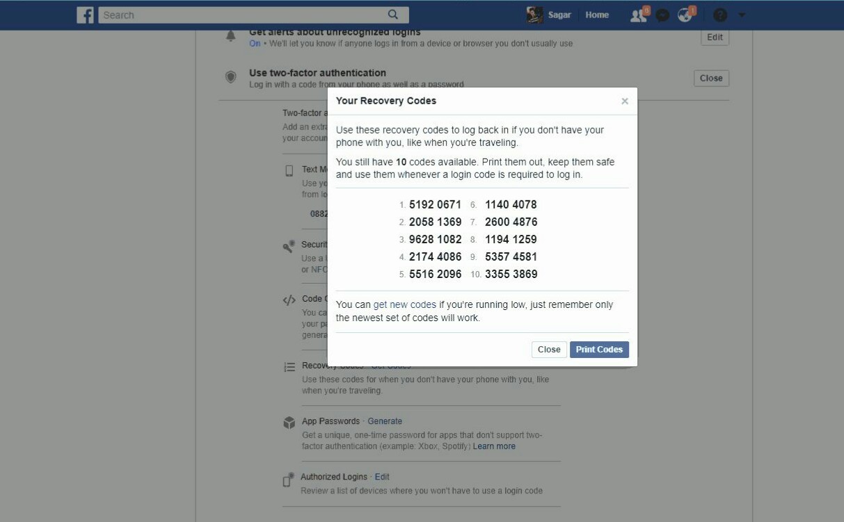Select recovery code 2058 1369
Image resolution: width=844 pixels, height=522 pixels.
click(x=435, y=222)
